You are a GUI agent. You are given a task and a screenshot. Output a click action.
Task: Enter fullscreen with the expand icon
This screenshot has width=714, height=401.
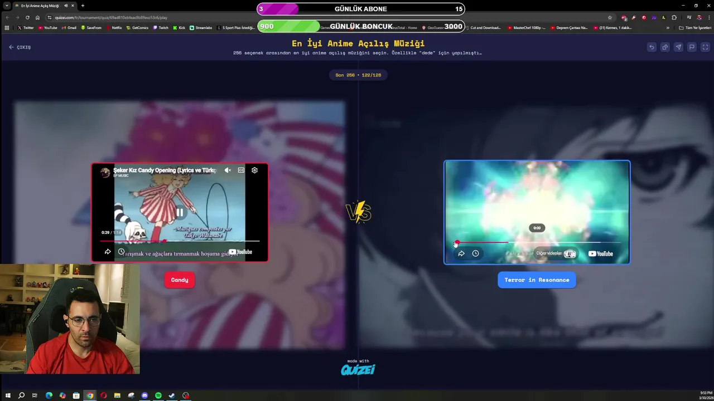click(x=705, y=47)
